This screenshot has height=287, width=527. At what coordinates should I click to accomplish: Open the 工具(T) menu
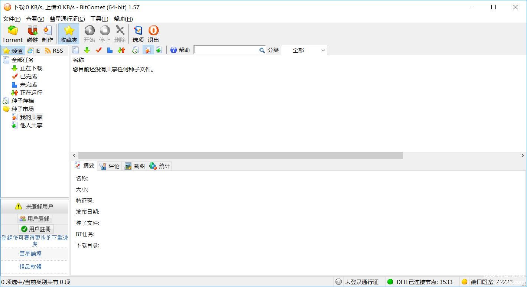click(99, 19)
